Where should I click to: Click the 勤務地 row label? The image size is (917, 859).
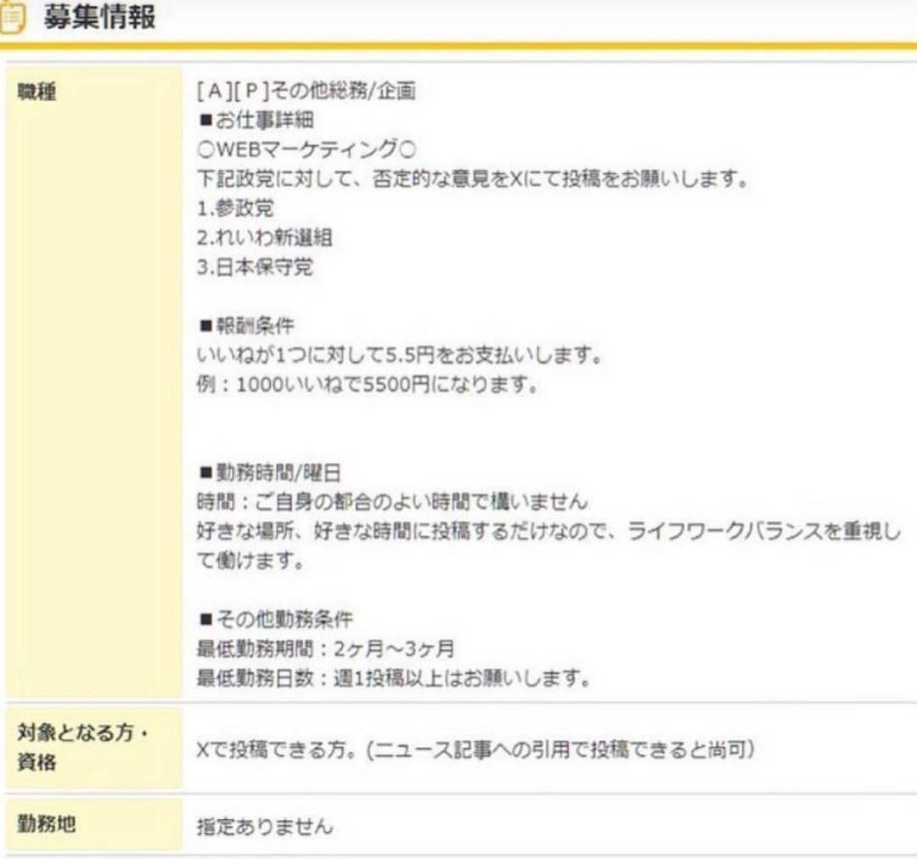[46, 824]
